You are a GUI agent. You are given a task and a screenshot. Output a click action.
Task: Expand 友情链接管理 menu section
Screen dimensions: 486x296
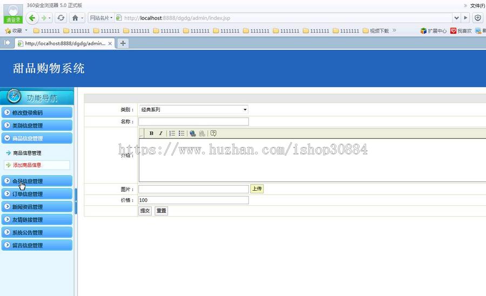(37, 220)
